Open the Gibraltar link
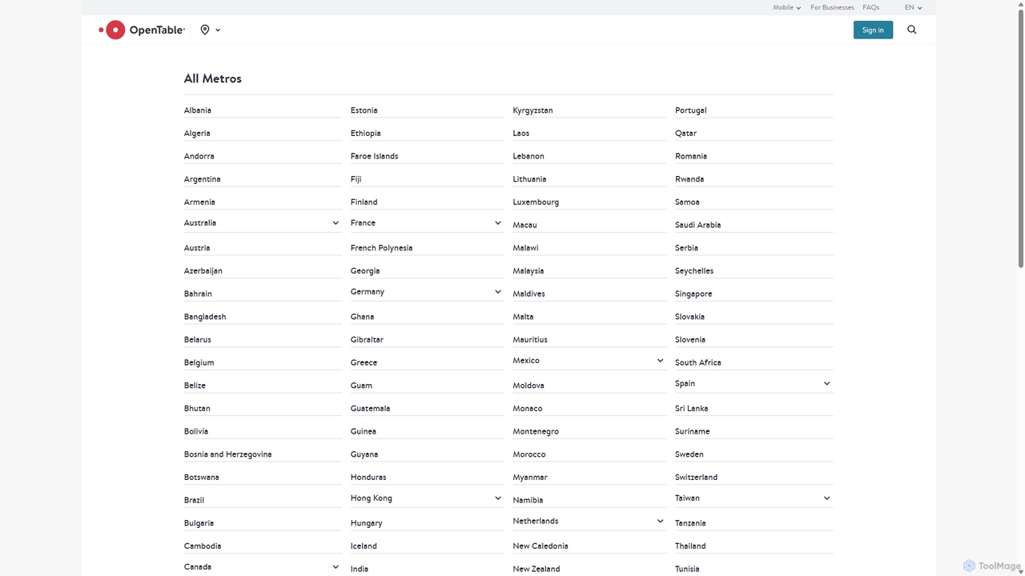This screenshot has width=1025, height=576. point(367,340)
